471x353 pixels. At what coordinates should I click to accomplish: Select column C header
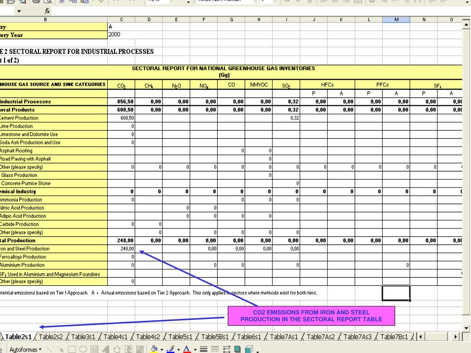121,19
